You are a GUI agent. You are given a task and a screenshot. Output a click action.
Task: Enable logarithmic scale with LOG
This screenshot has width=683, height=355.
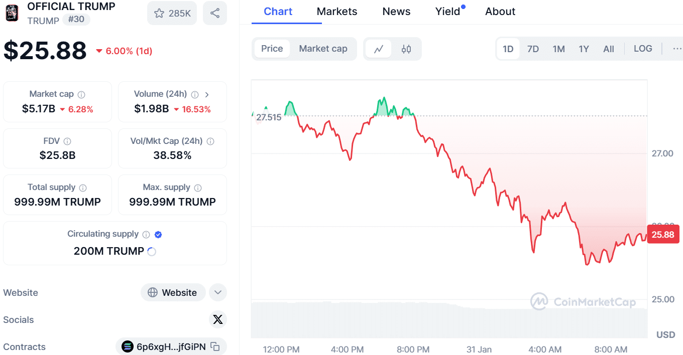(x=643, y=49)
